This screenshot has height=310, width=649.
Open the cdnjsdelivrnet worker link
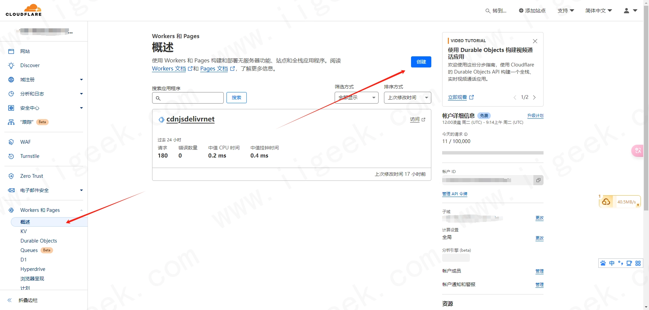[x=191, y=119]
